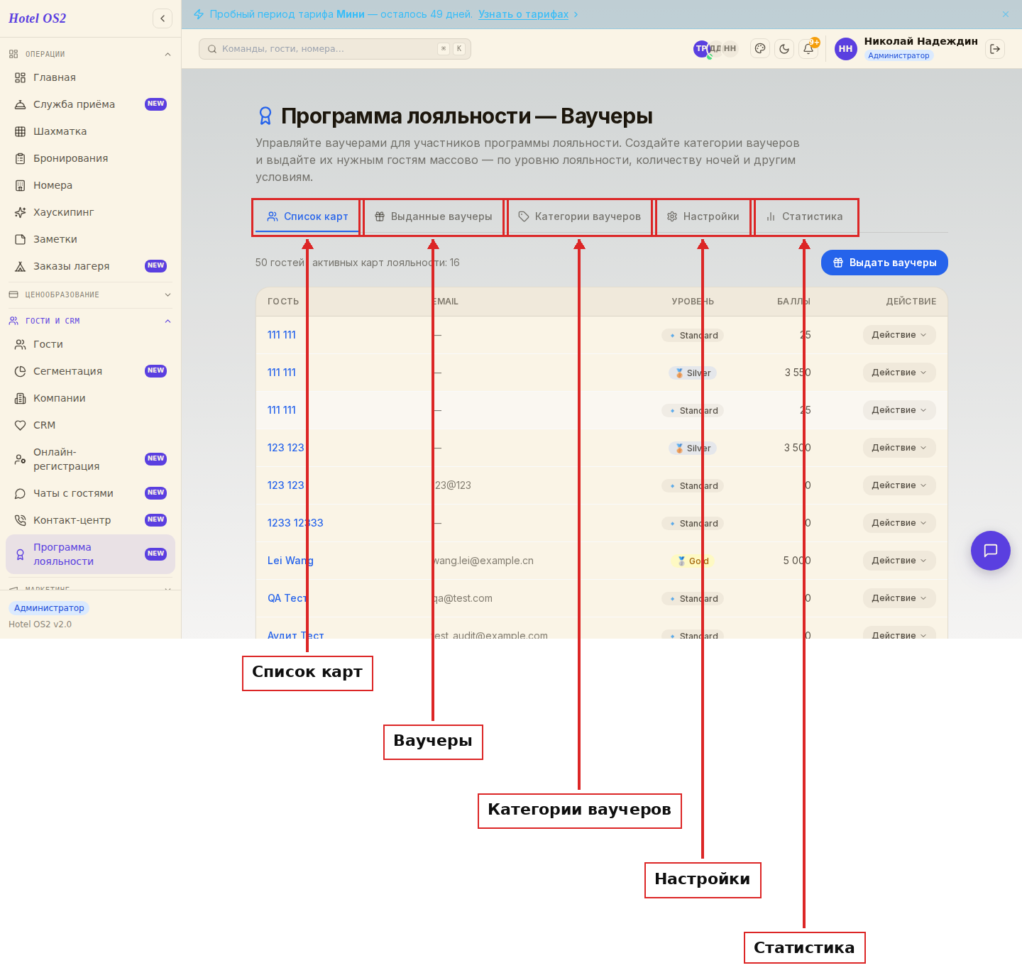Open the notifications bell
The height and width of the screenshot is (980, 1022).
808,49
